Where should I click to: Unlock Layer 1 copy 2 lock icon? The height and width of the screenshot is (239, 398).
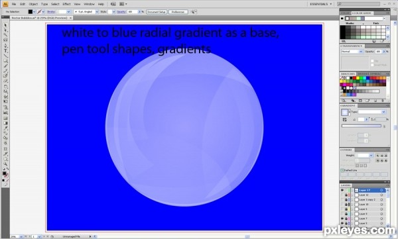click(346, 200)
